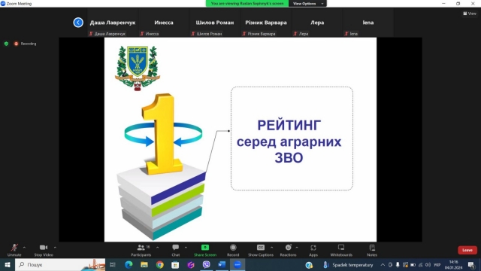Open Zoom Apps
This screenshot has height=271, width=481.
pyautogui.click(x=313, y=250)
